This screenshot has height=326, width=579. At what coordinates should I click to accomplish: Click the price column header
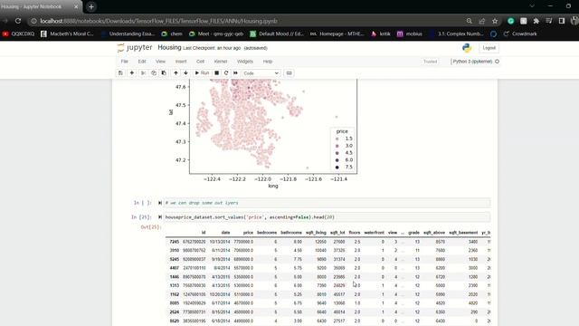point(248,233)
